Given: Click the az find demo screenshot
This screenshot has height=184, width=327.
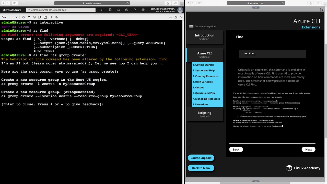Looking at the screenshot, I should tap(272, 110).
